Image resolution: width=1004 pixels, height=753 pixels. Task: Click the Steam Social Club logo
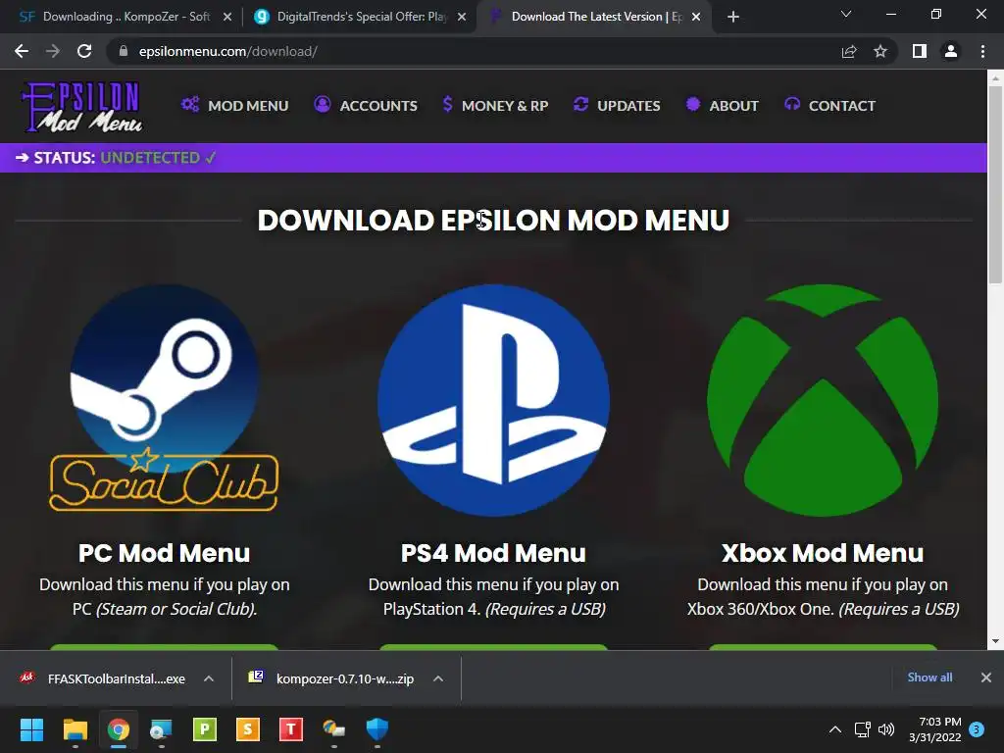point(164,398)
